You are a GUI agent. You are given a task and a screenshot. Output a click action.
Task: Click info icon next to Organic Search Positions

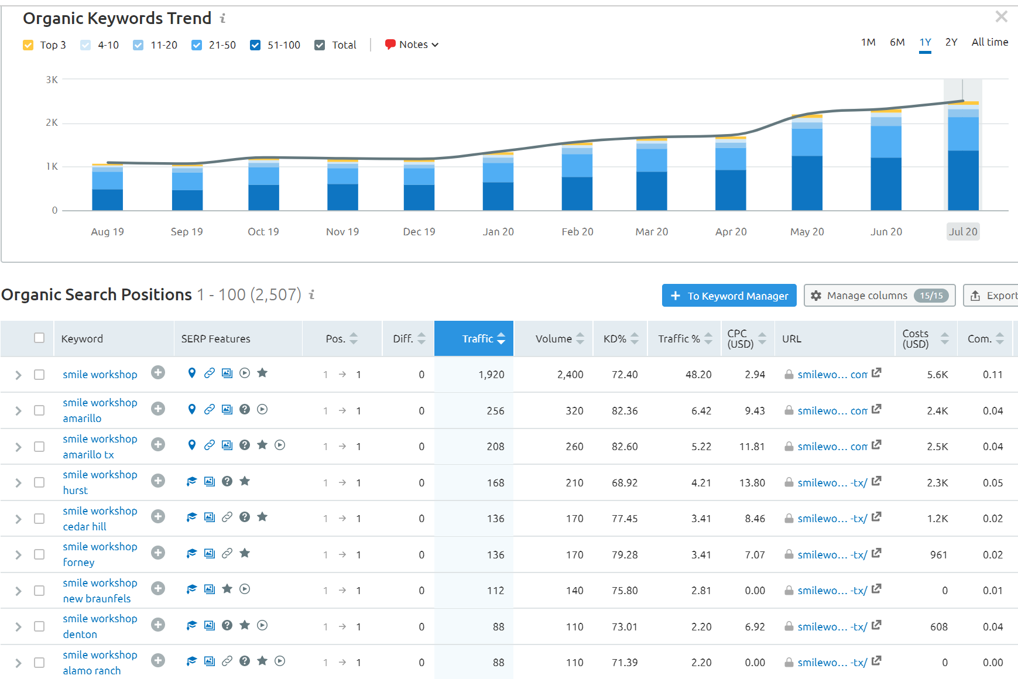point(312,294)
